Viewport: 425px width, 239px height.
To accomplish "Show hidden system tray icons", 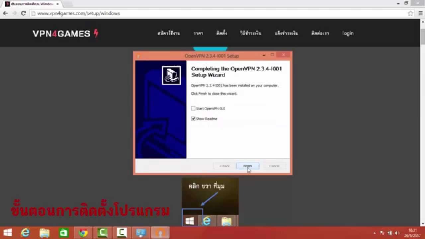I will coord(375,233).
